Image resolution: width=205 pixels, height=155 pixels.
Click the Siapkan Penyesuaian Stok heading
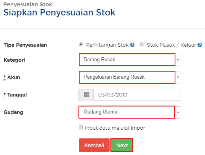point(60,13)
